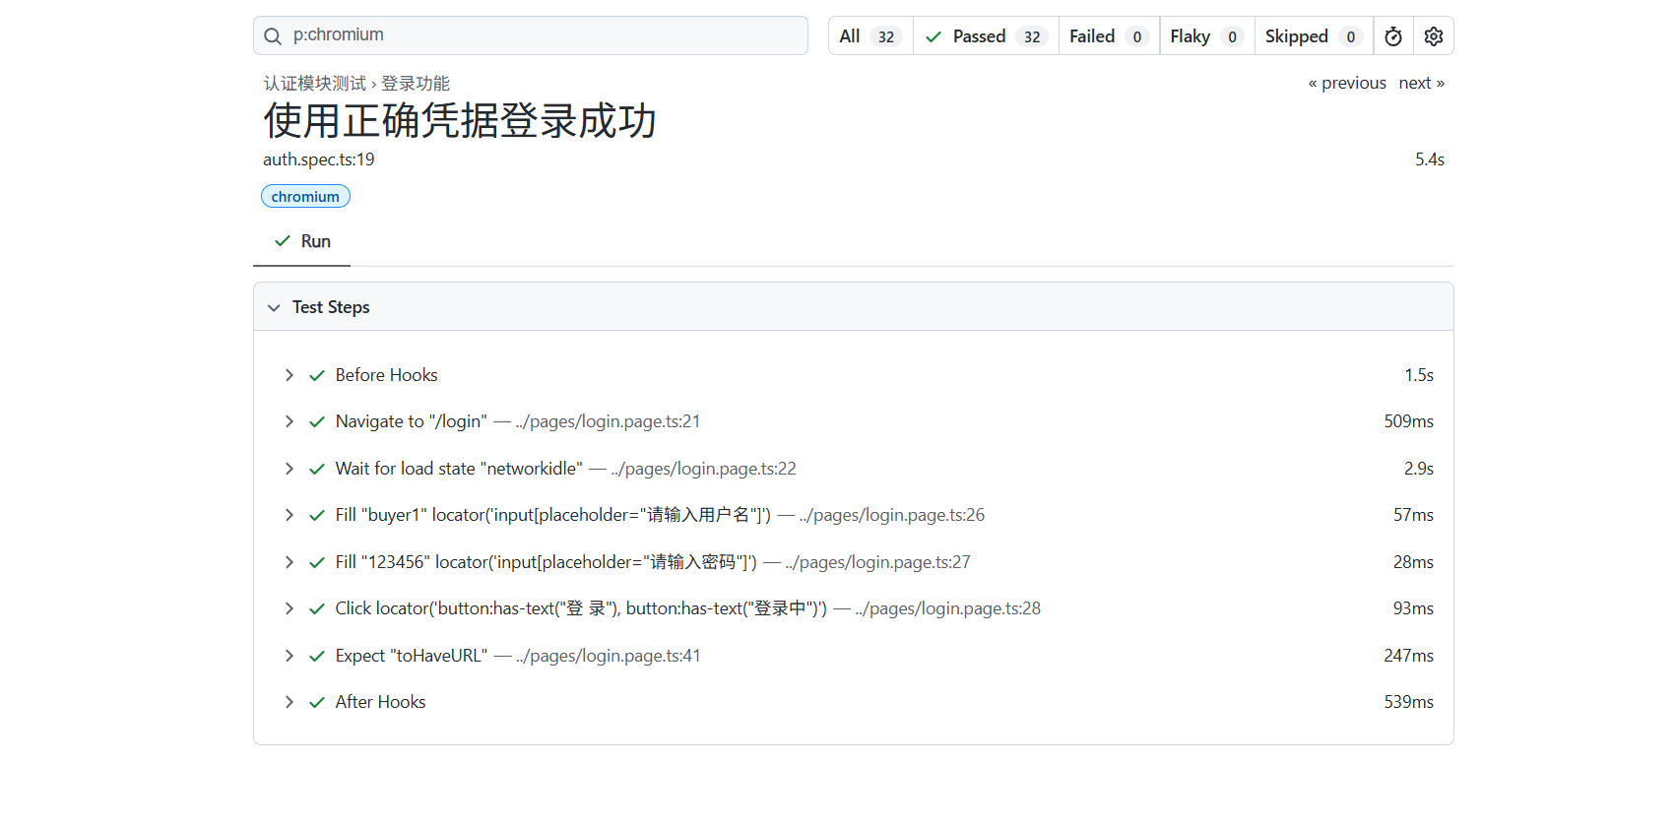
Task: Expand Navigate to "/login" step
Action: pos(289,421)
